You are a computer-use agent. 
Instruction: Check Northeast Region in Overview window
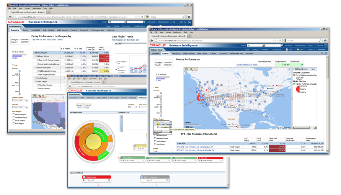coord(13,117)
